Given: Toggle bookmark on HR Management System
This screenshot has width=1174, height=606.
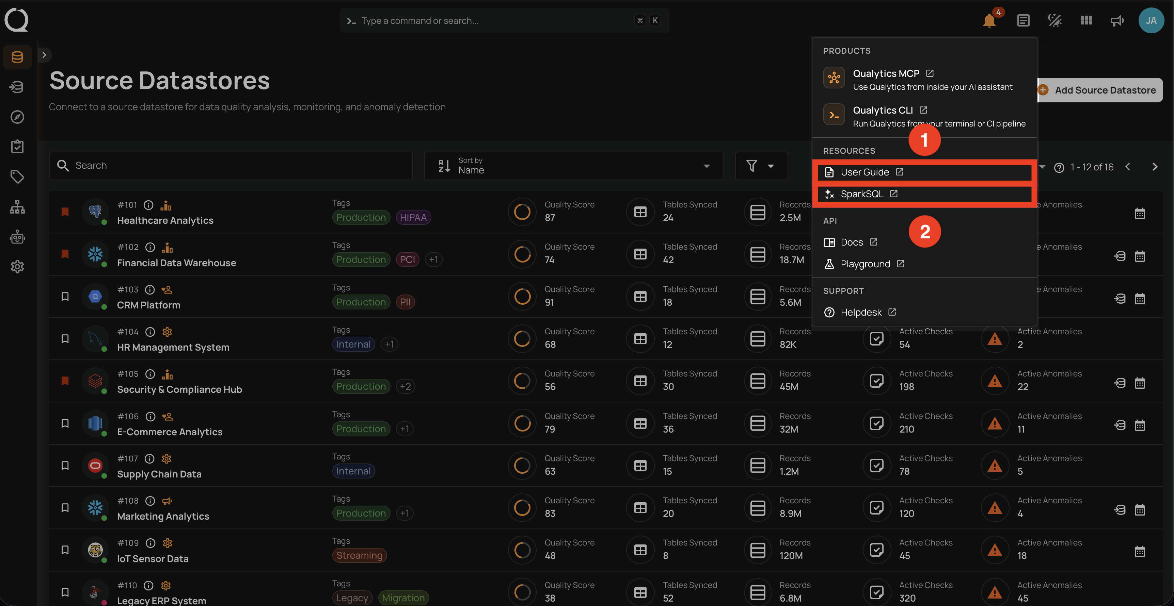Looking at the screenshot, I should tap(65, 339).
